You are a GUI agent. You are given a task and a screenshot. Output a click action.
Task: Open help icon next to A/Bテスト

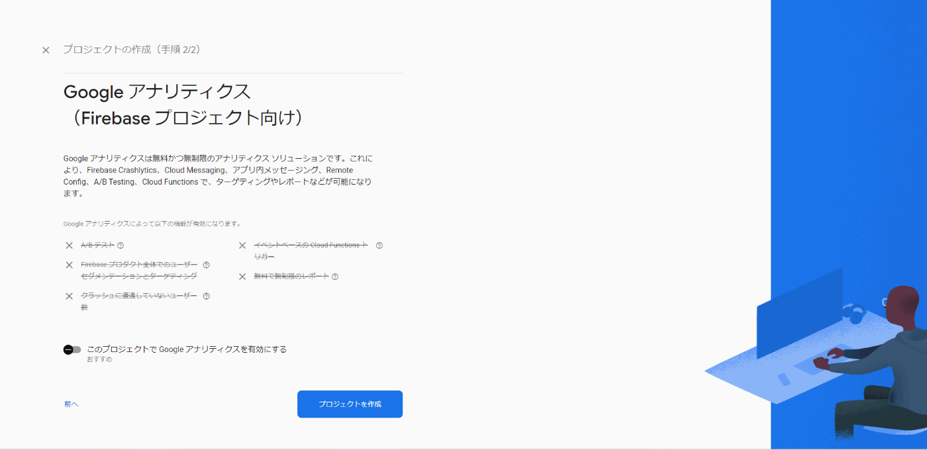click(121, 246)
